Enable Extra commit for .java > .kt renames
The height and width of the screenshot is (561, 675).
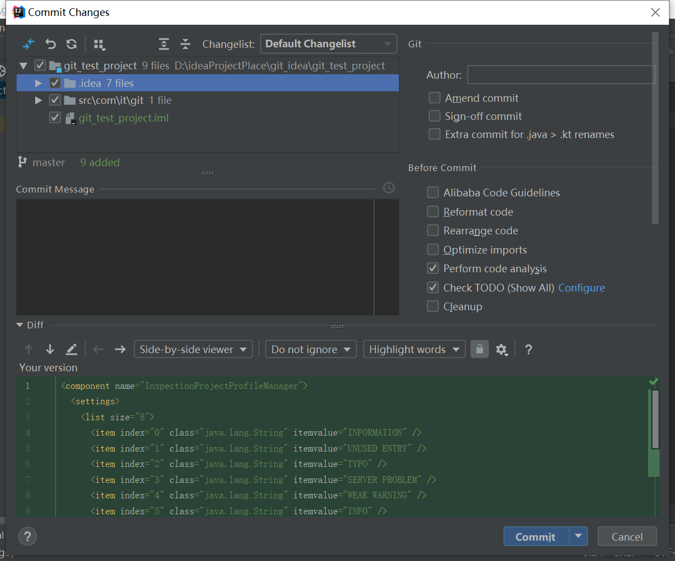tap(435, 134)
